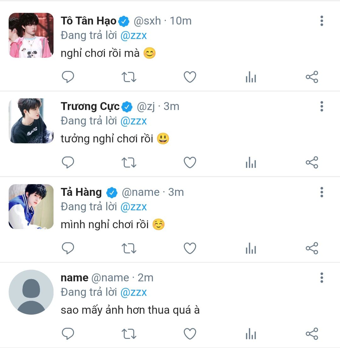
Task: Open Trương Cực's profile picture
Action: [x=31, y=121]
